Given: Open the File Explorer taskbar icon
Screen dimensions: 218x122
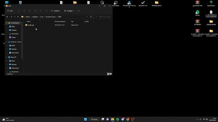Looking at the screenshot, I should point(113,119).
